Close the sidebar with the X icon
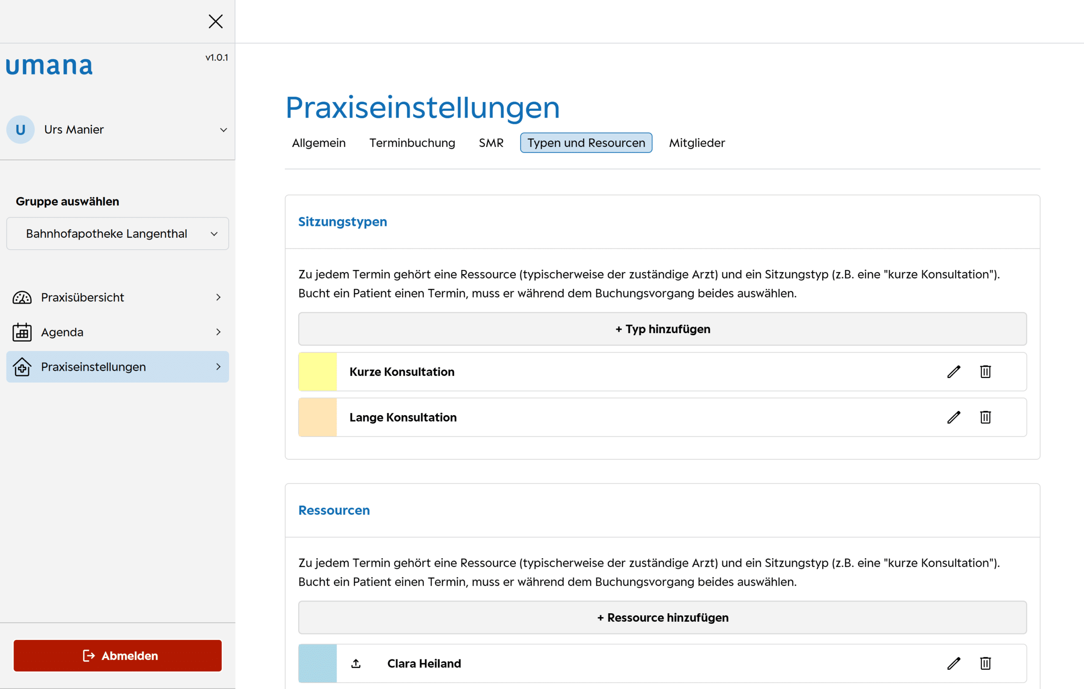 (x=216, y=21)
